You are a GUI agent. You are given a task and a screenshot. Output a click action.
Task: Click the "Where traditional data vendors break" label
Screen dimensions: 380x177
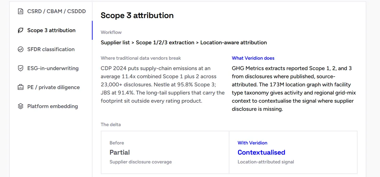click(141, 58)
